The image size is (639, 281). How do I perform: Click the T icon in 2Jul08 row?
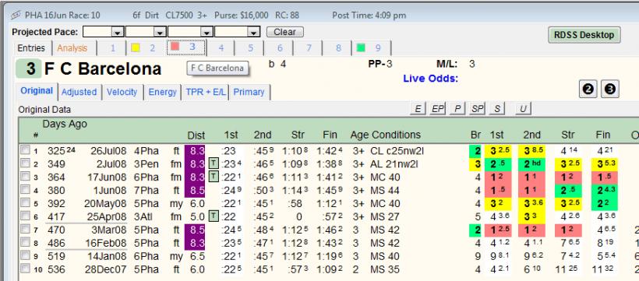214,164
